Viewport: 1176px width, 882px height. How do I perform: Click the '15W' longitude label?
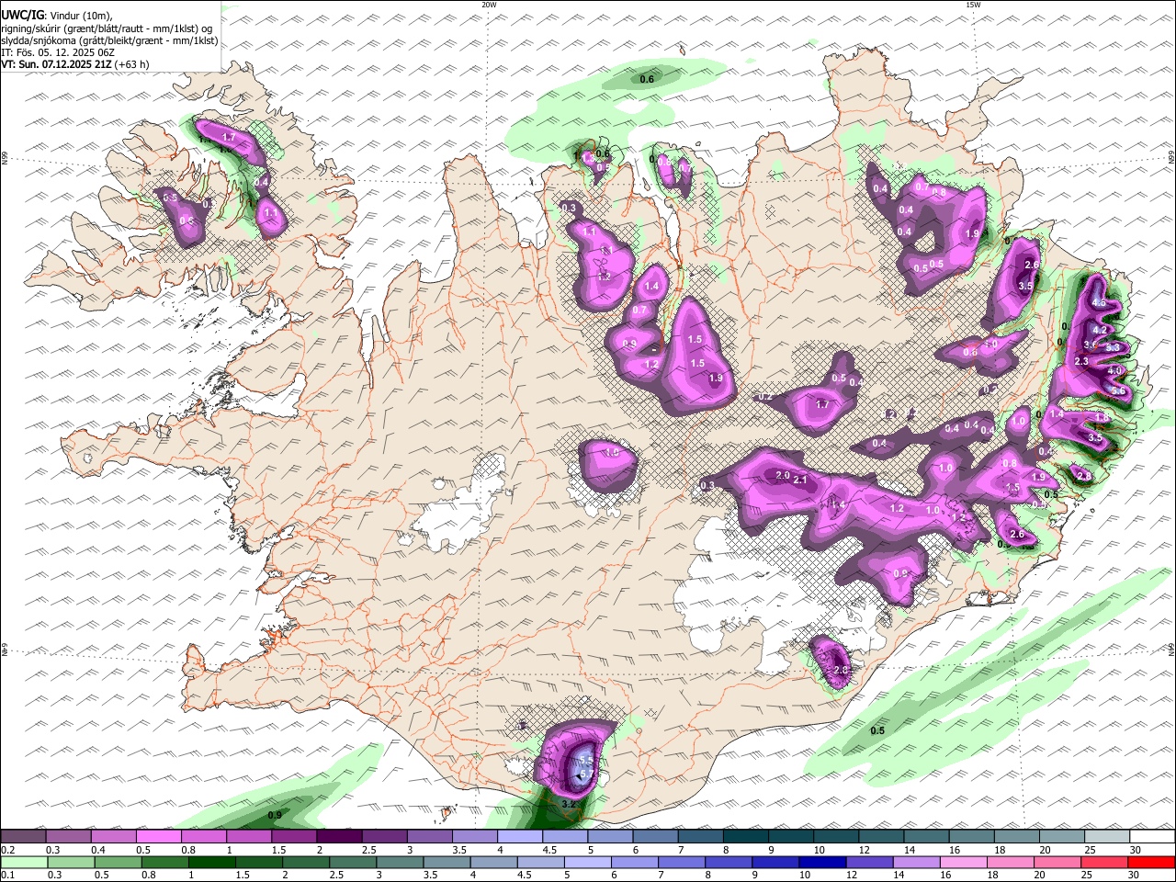[972, 5]
